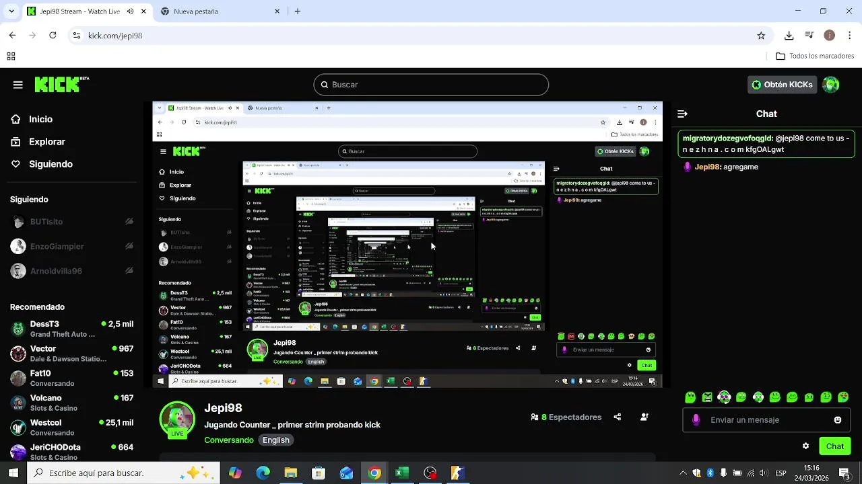Open chat settings gear icon
The width and height of the screenshot is (862, 484).
click(805, 446)
